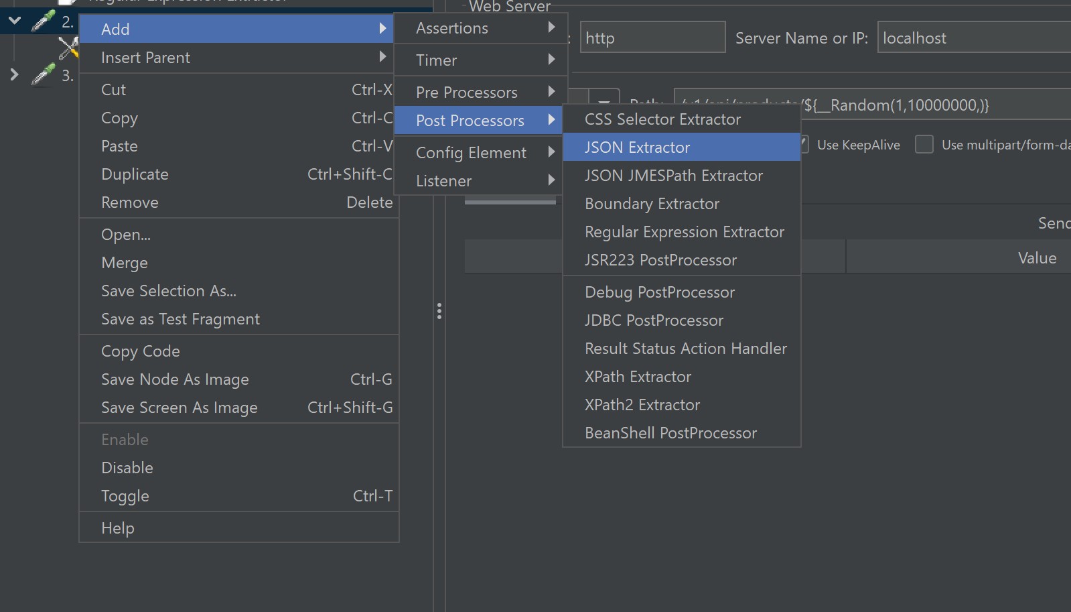The image size is (1071, 612).
Task: Expand the tree node numbered 3
Action: click(x=14, y=74)
